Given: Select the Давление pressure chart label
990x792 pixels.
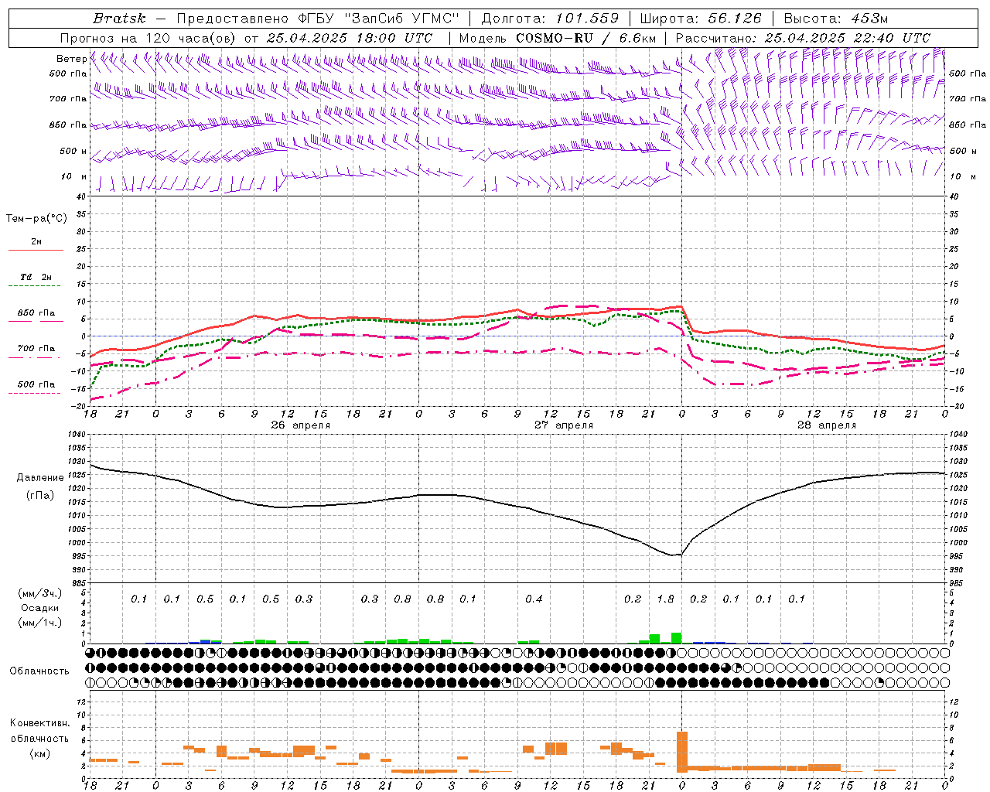Looking at the screenshot, I should click(40, 478).
